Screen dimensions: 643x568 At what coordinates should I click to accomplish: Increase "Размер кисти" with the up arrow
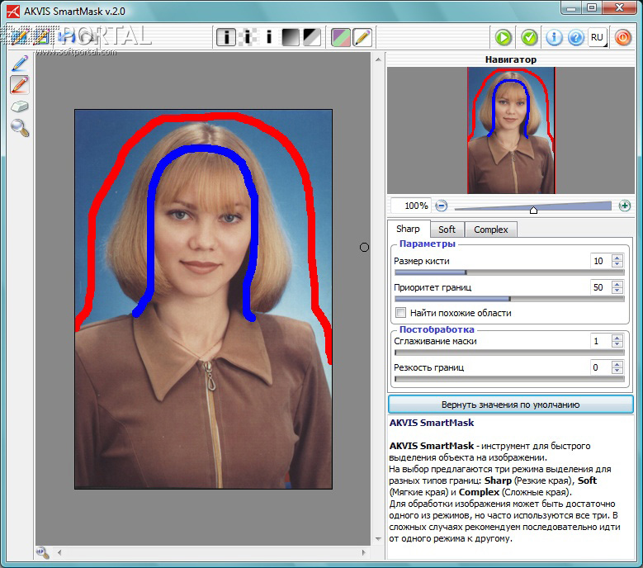pyautogui.click(x=617, y=258)
